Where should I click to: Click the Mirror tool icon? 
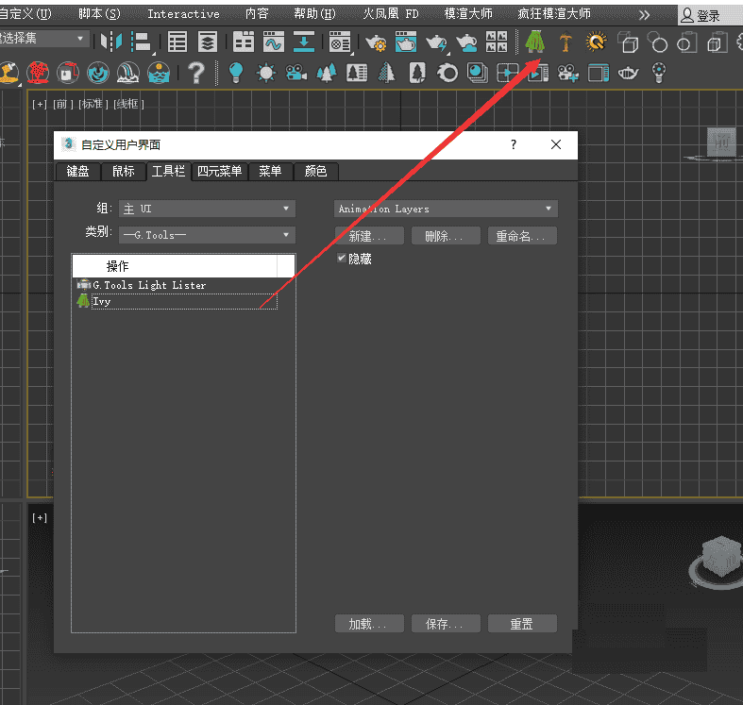click(x=111, y=42)
